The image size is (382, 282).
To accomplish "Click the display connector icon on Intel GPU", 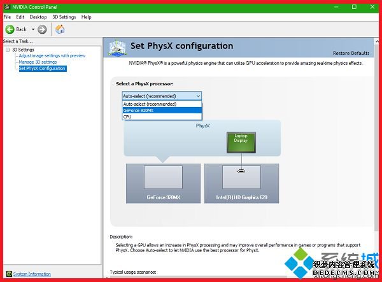I will 241,171.
